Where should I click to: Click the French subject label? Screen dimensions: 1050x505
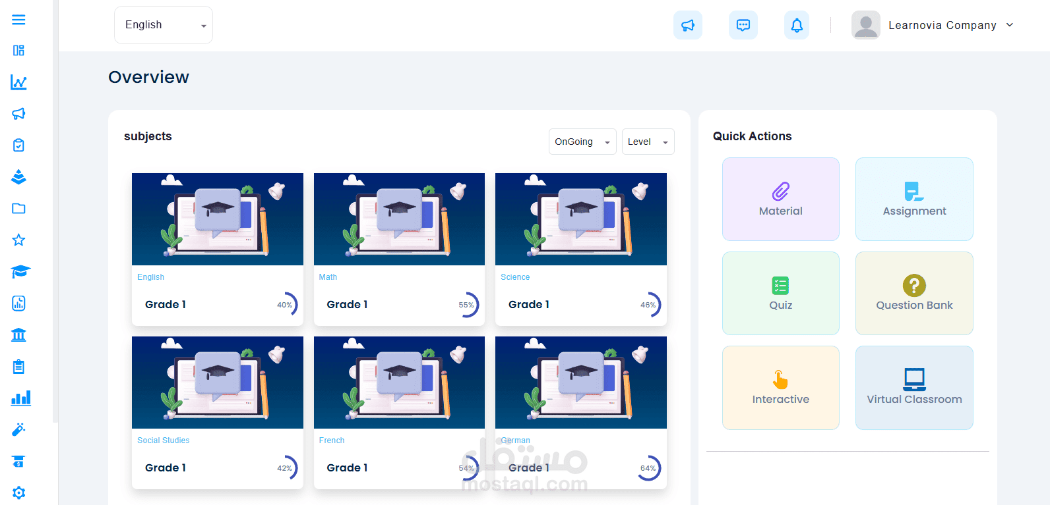pos(332,440)
